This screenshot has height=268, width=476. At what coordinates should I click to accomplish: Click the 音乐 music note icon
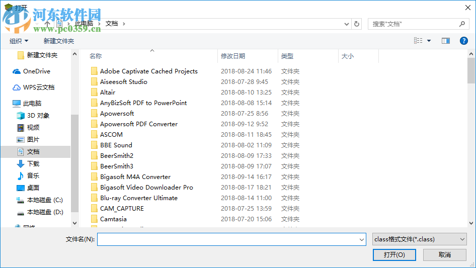20,175
